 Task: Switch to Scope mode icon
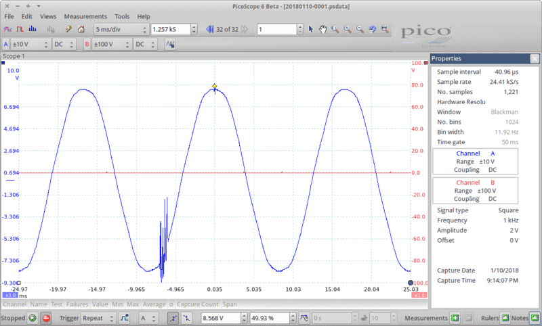(x=7, y=30)
